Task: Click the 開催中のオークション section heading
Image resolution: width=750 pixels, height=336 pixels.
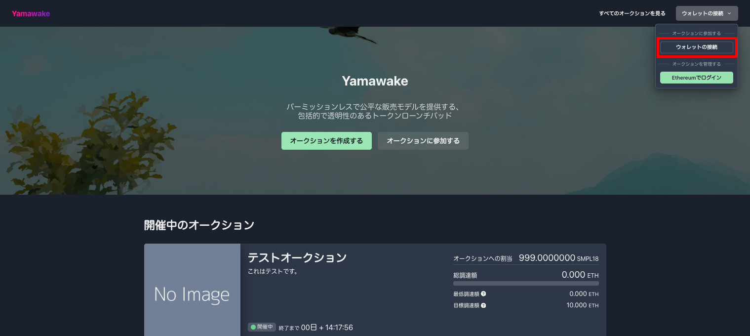Action: pyautogui.click(x=199, y=225)
